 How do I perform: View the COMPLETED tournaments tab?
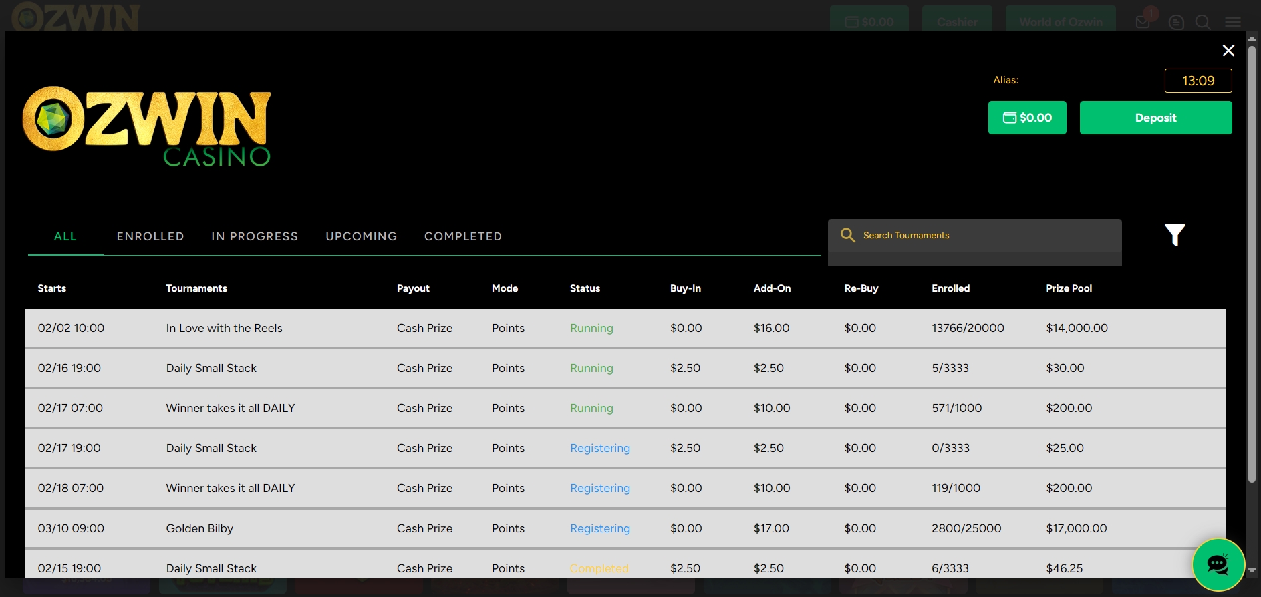[463, 236]
